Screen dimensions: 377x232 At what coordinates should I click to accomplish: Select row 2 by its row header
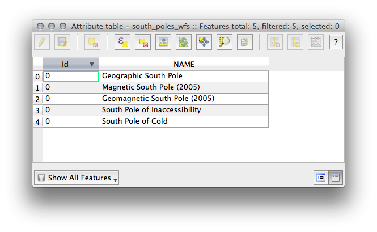[x=37, y=99]
